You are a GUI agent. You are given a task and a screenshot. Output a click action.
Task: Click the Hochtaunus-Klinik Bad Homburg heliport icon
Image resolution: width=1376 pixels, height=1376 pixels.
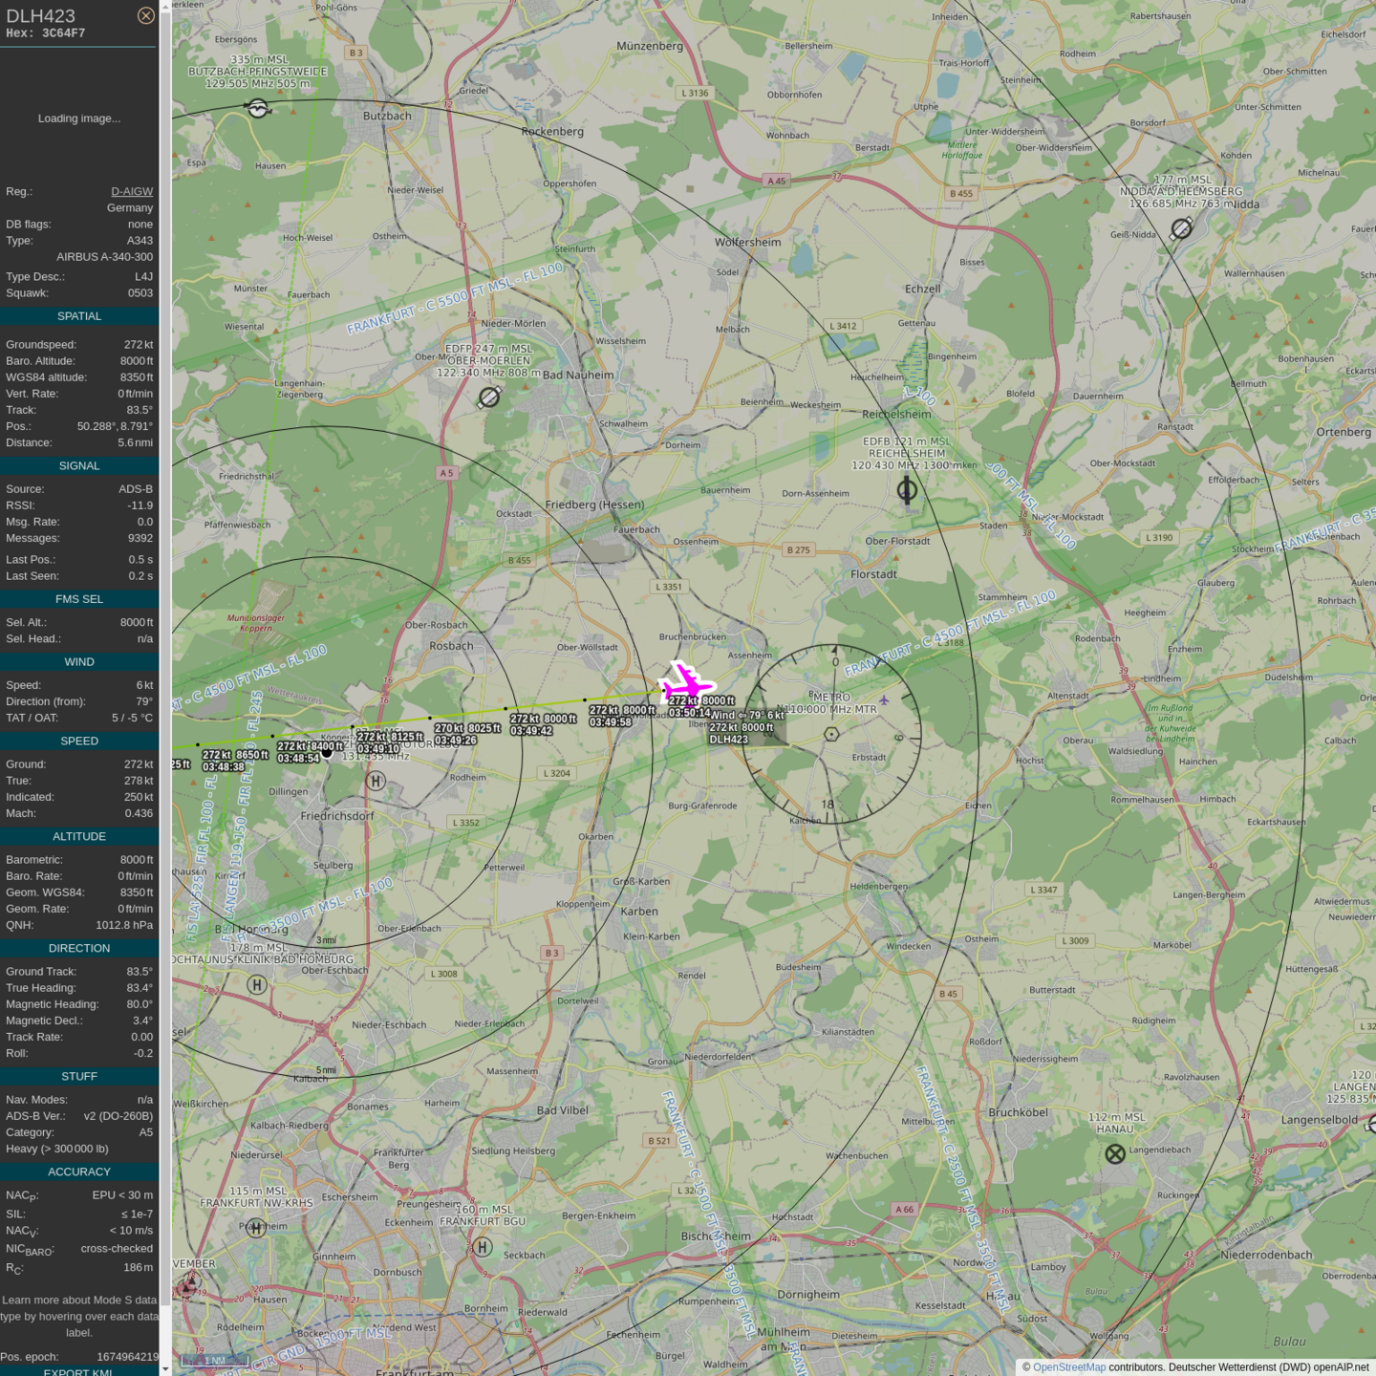pos(257,985)
